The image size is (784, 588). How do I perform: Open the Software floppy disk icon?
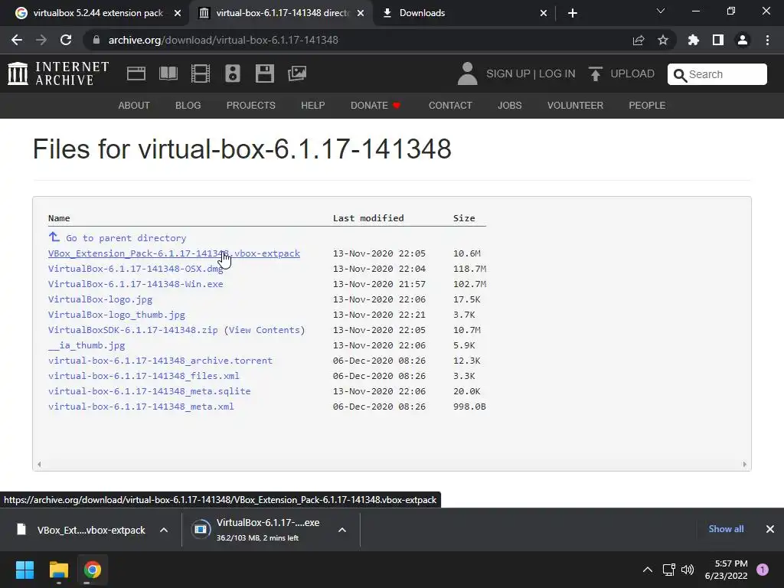(264, 73)
